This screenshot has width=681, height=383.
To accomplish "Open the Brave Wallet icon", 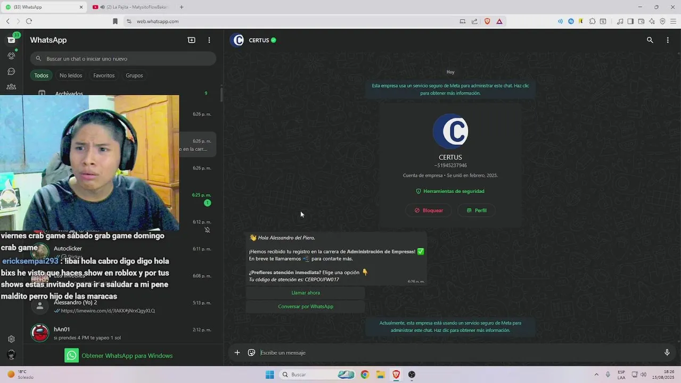I will tap(641, 21).
